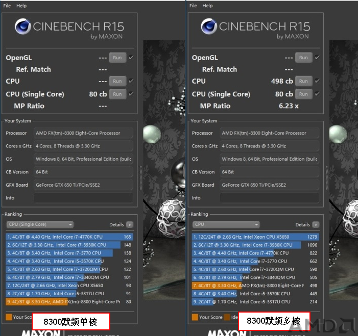The width and height of the screenshot is (358, 336).
Task: Select i7-3840QM ranking row scoring 101
Action: pyautogui.click(x=69, y=277)
